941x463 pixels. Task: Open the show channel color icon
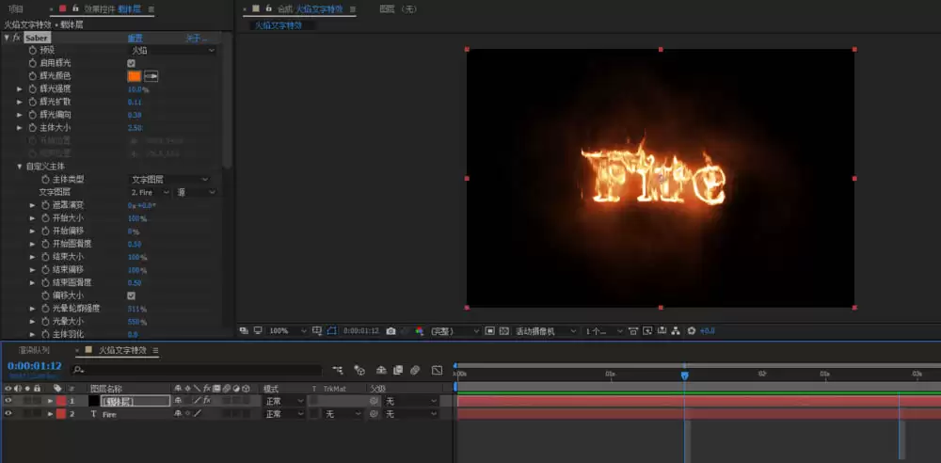click(419, 331)
